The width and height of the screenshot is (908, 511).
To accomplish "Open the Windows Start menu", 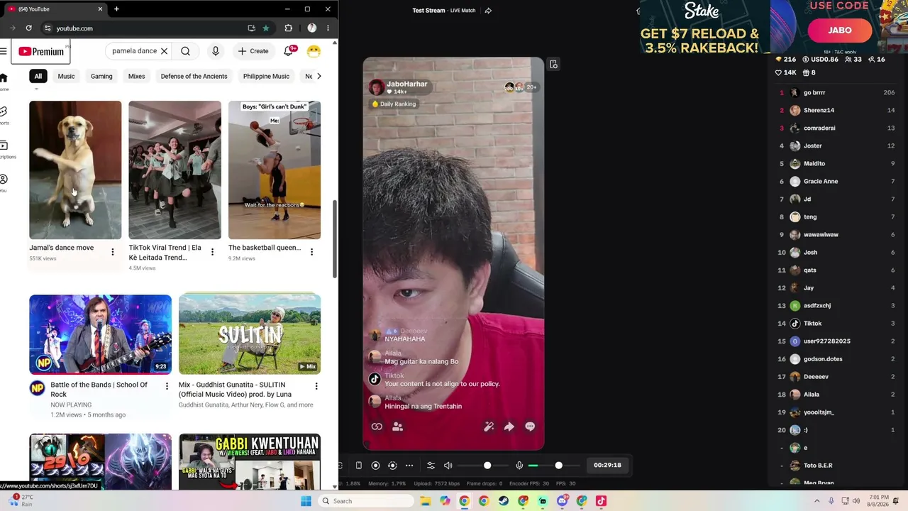I will [306, 501].
